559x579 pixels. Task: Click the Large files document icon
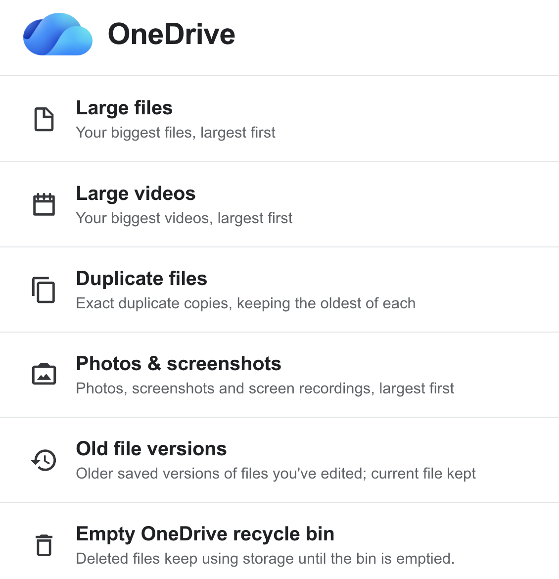coord(44,119)
